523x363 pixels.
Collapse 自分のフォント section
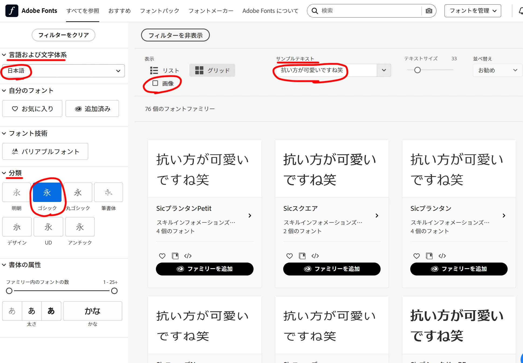(4, 91)
